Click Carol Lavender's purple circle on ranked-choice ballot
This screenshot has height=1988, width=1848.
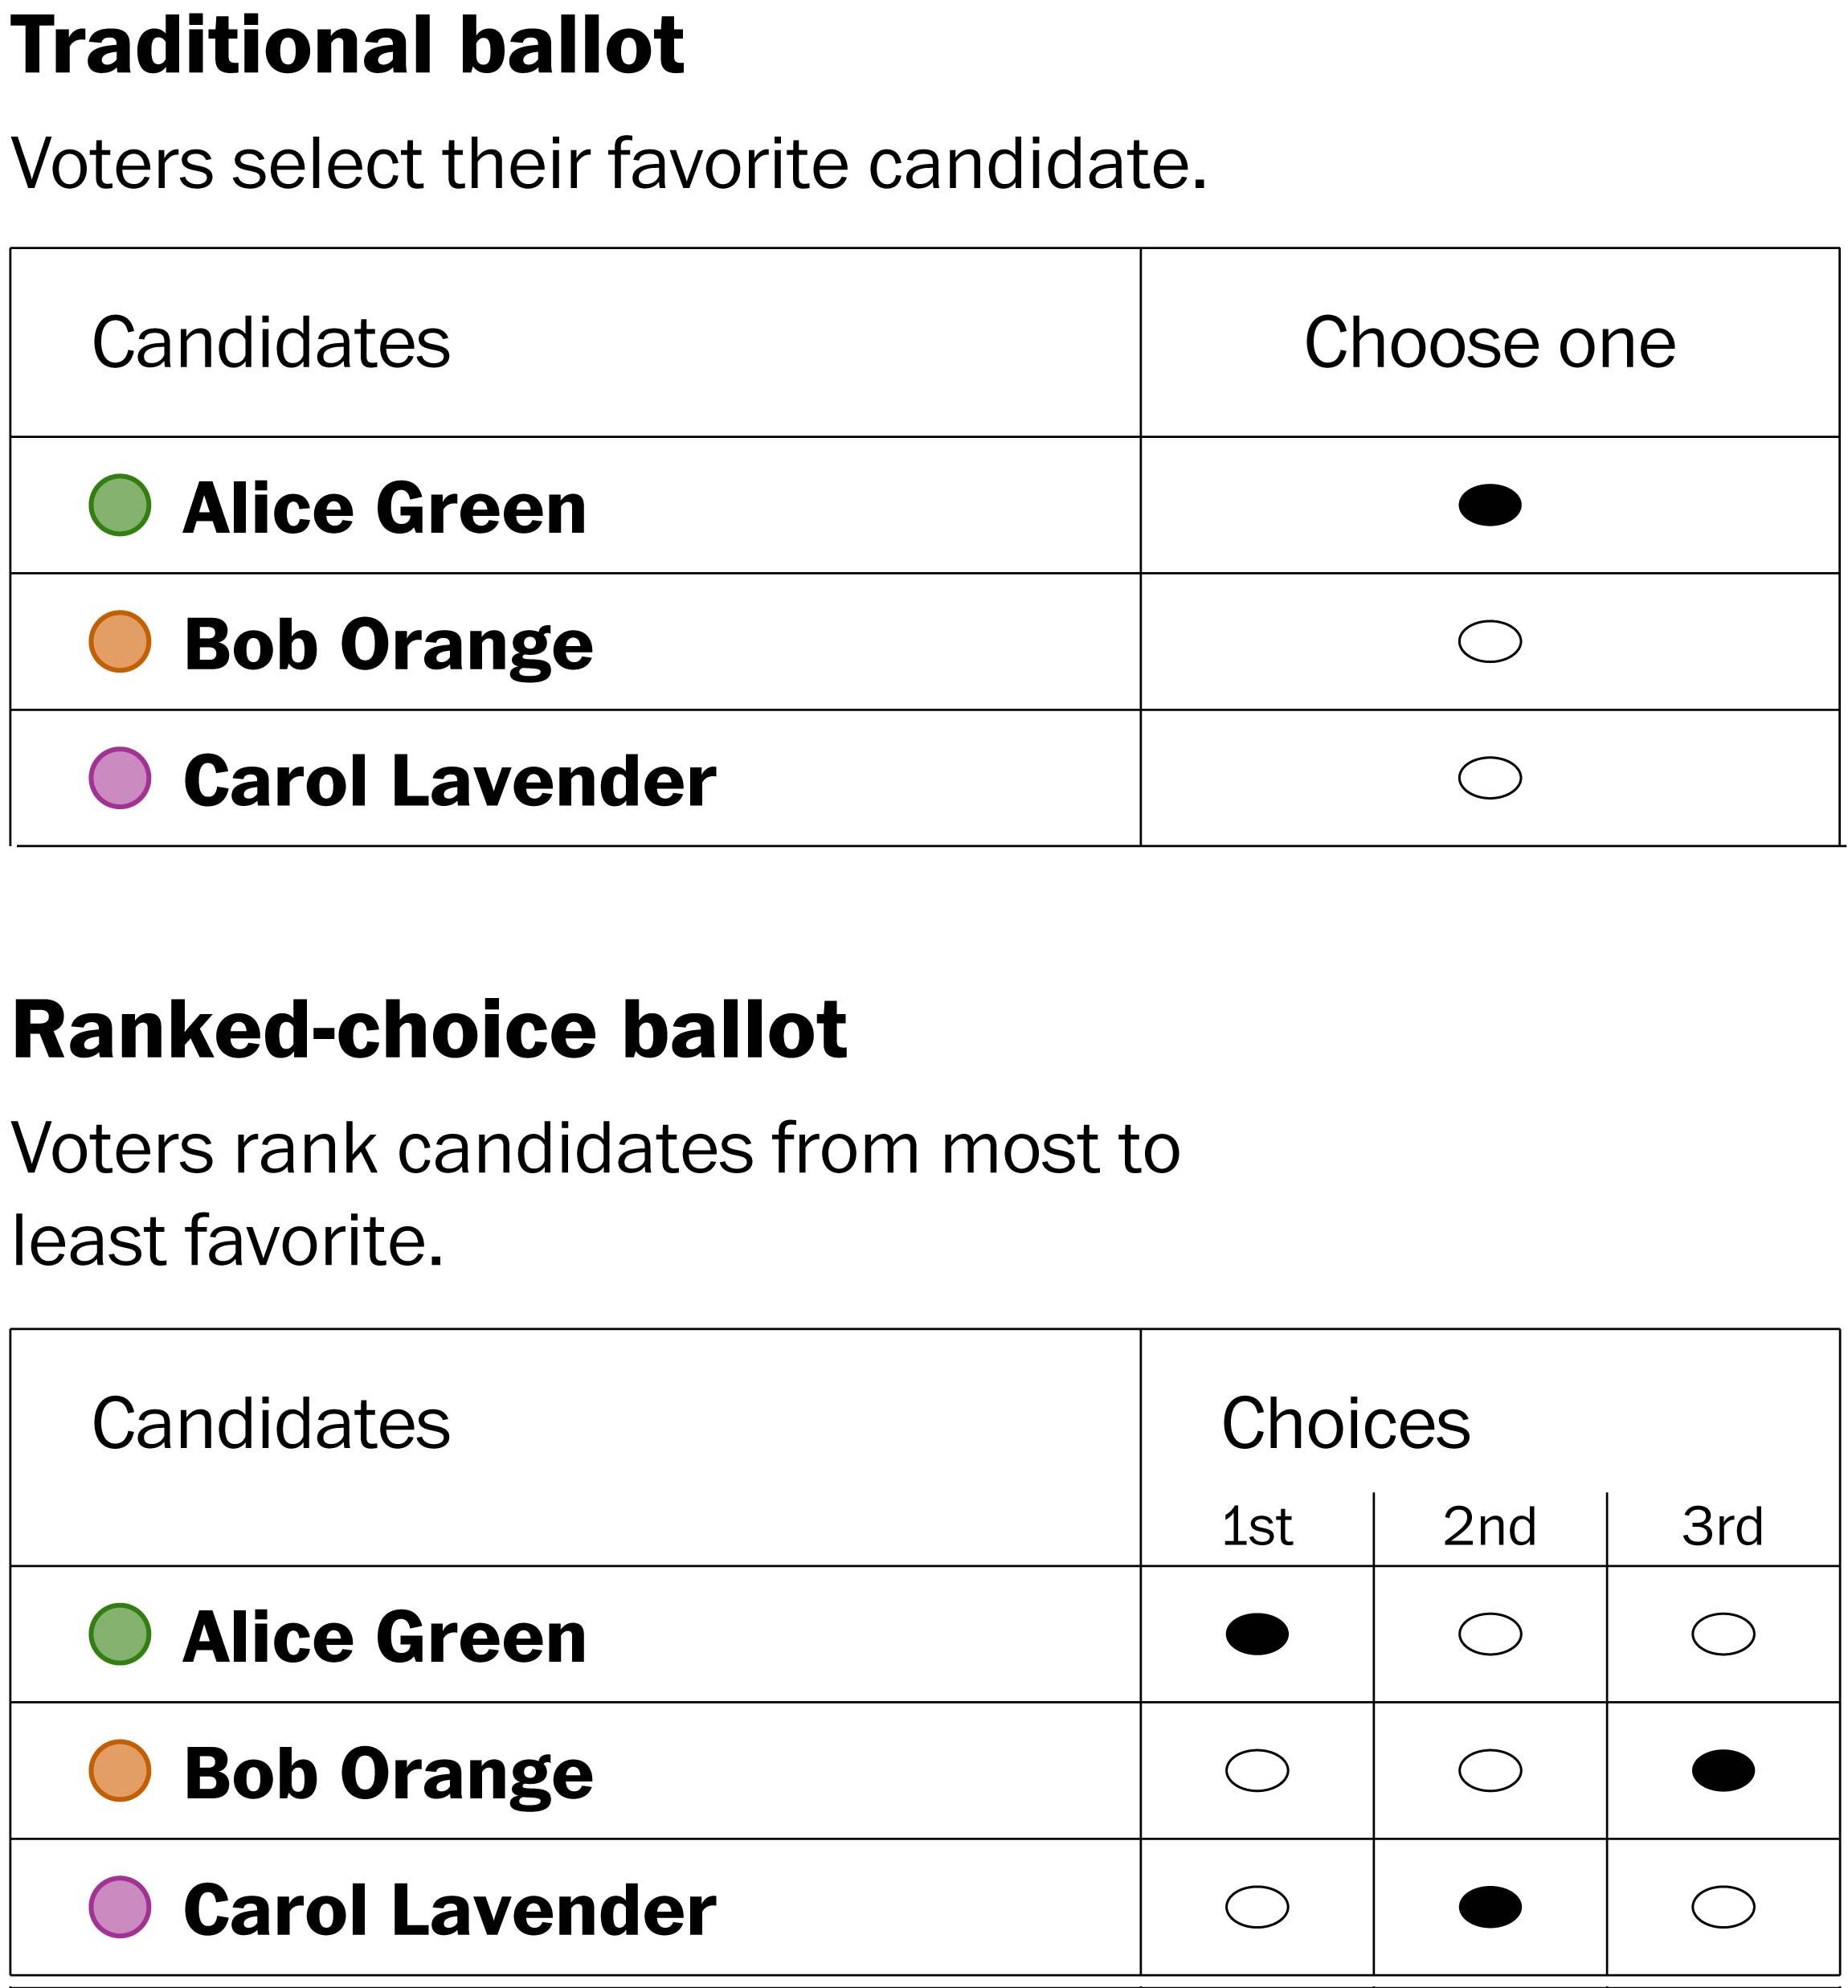point(120,1907)
